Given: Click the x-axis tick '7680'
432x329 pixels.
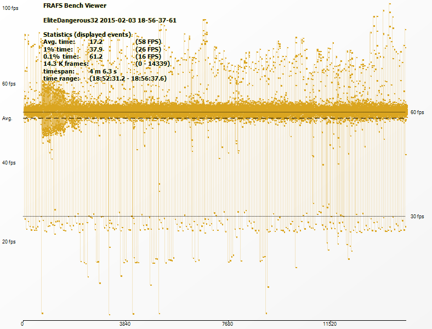Looking at the screenshot, I should [x=228, y=324].
